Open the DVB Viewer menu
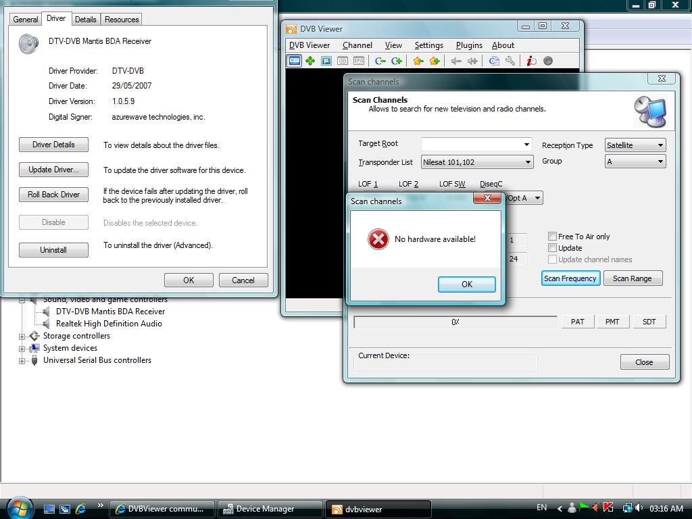692x519 pixels. point(310,45)
